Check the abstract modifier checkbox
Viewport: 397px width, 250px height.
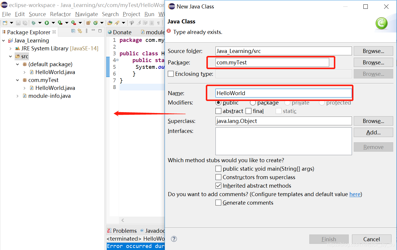[218, 111]
